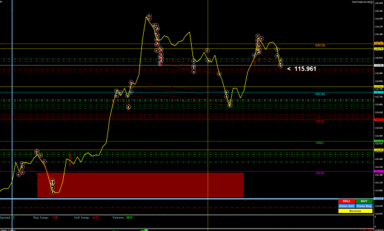Select the cyan WR100 level label
This screenshot has height=231, width=384.
pyautogui.click(x=320, y=94)
